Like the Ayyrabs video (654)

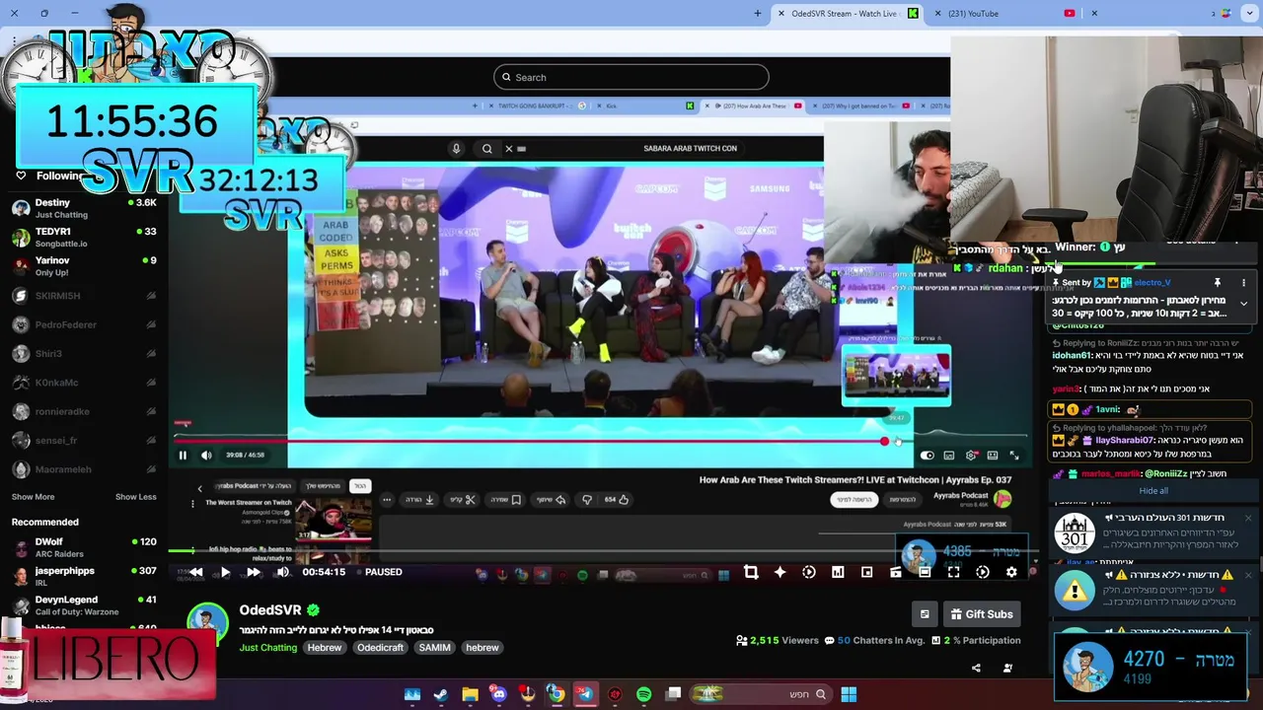pos(617,499)
